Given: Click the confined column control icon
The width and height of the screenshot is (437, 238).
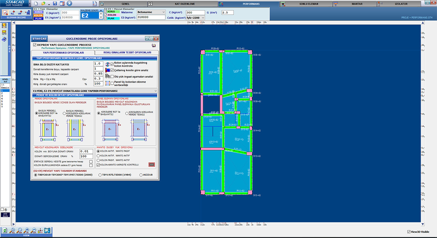Looking at the screenshot, I should [x=107, y=64].
